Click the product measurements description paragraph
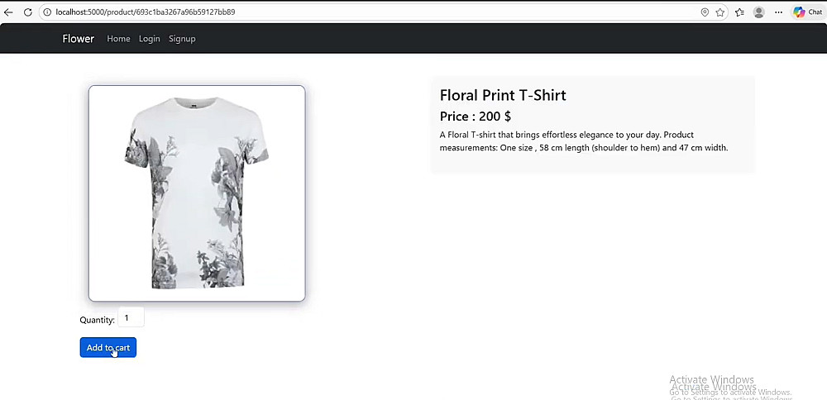 [584, 141]
